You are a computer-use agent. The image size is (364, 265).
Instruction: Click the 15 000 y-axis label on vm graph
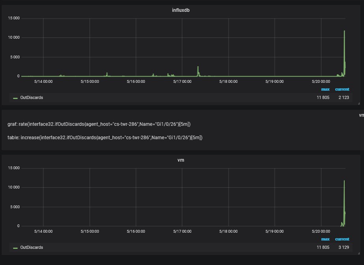coord(14,168)
